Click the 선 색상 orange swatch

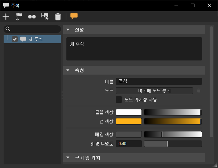pyautogui.click(x=129, y=121)
